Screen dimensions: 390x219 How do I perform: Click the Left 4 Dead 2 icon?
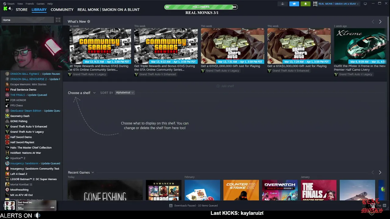point(7,174)
